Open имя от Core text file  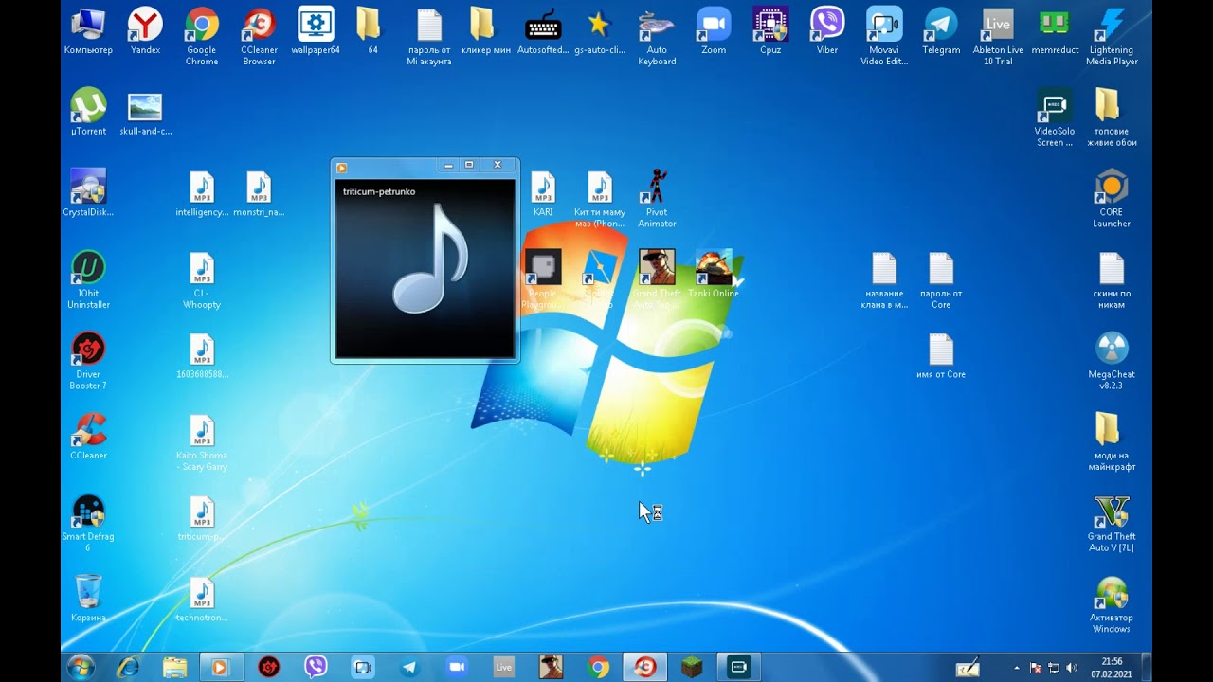(941, 356)
